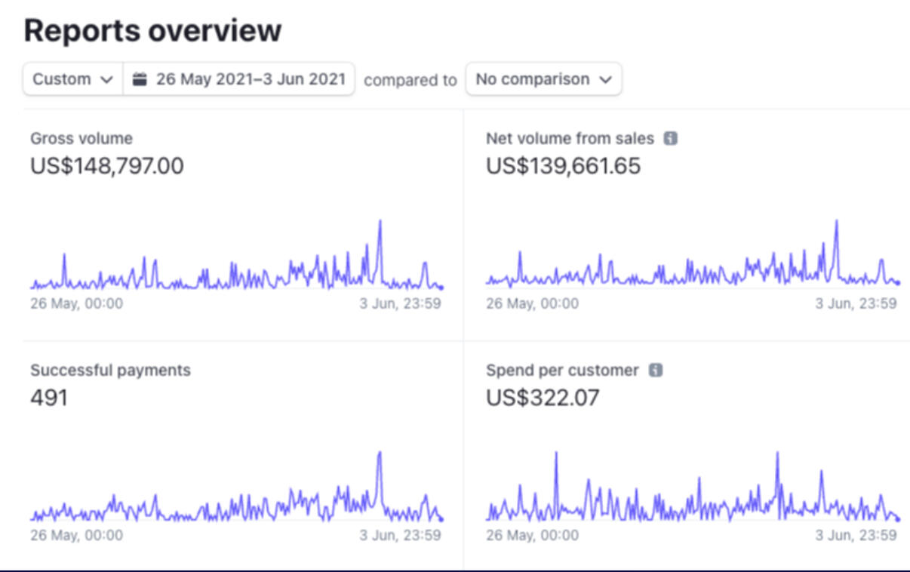
Task: Open the Custom date preset dropdown
Action: click(72, 79)
